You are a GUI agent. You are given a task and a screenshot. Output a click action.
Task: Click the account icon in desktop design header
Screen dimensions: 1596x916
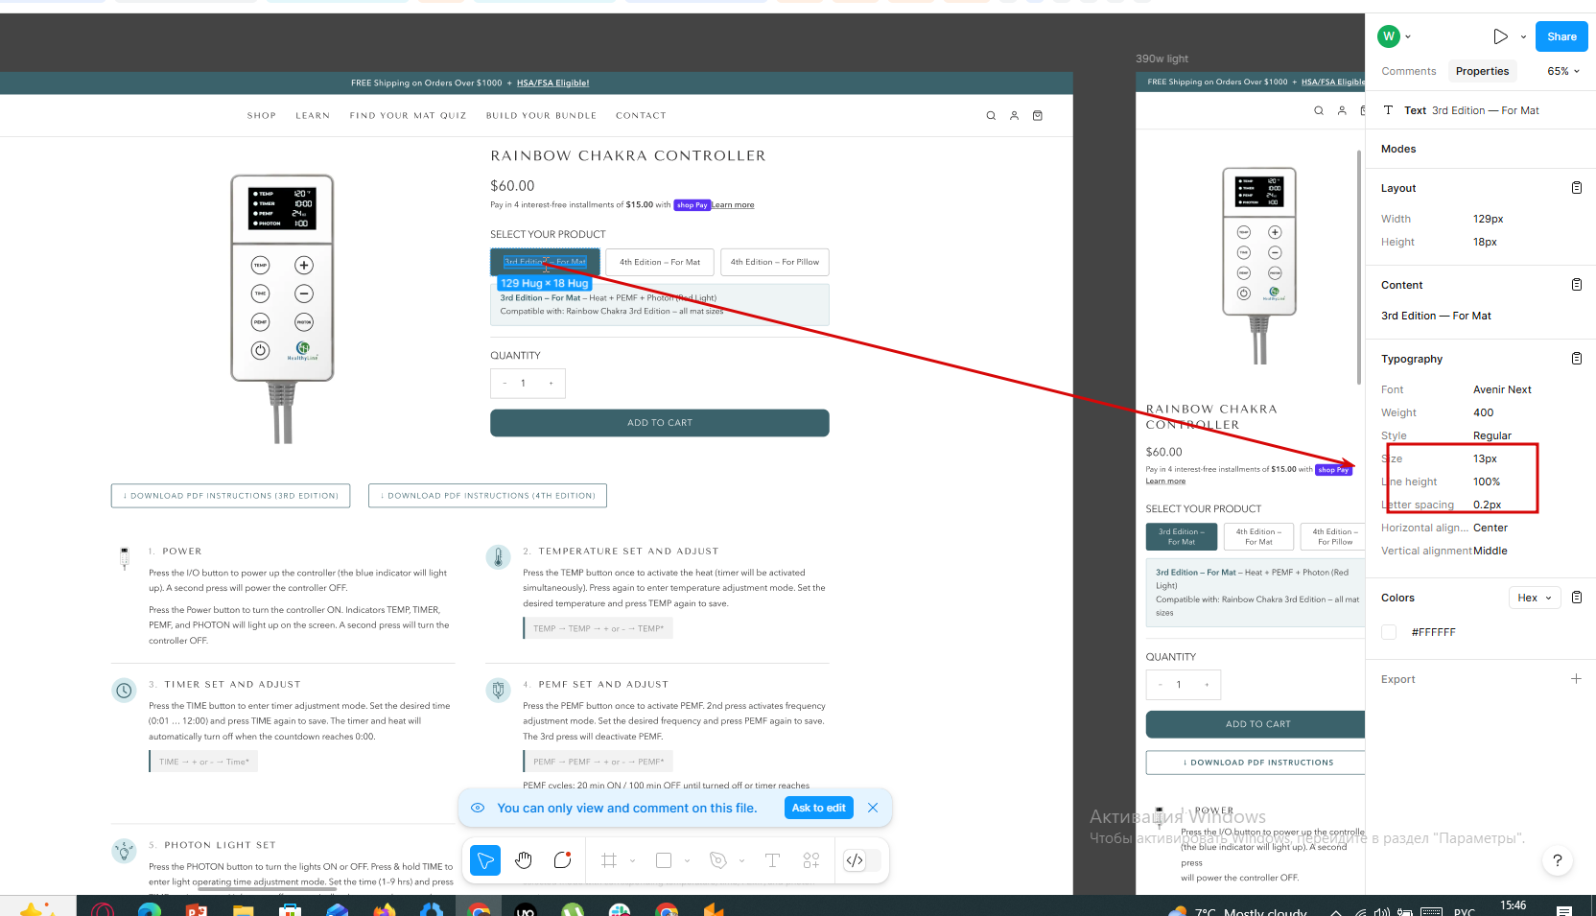tap(1014, 116)
